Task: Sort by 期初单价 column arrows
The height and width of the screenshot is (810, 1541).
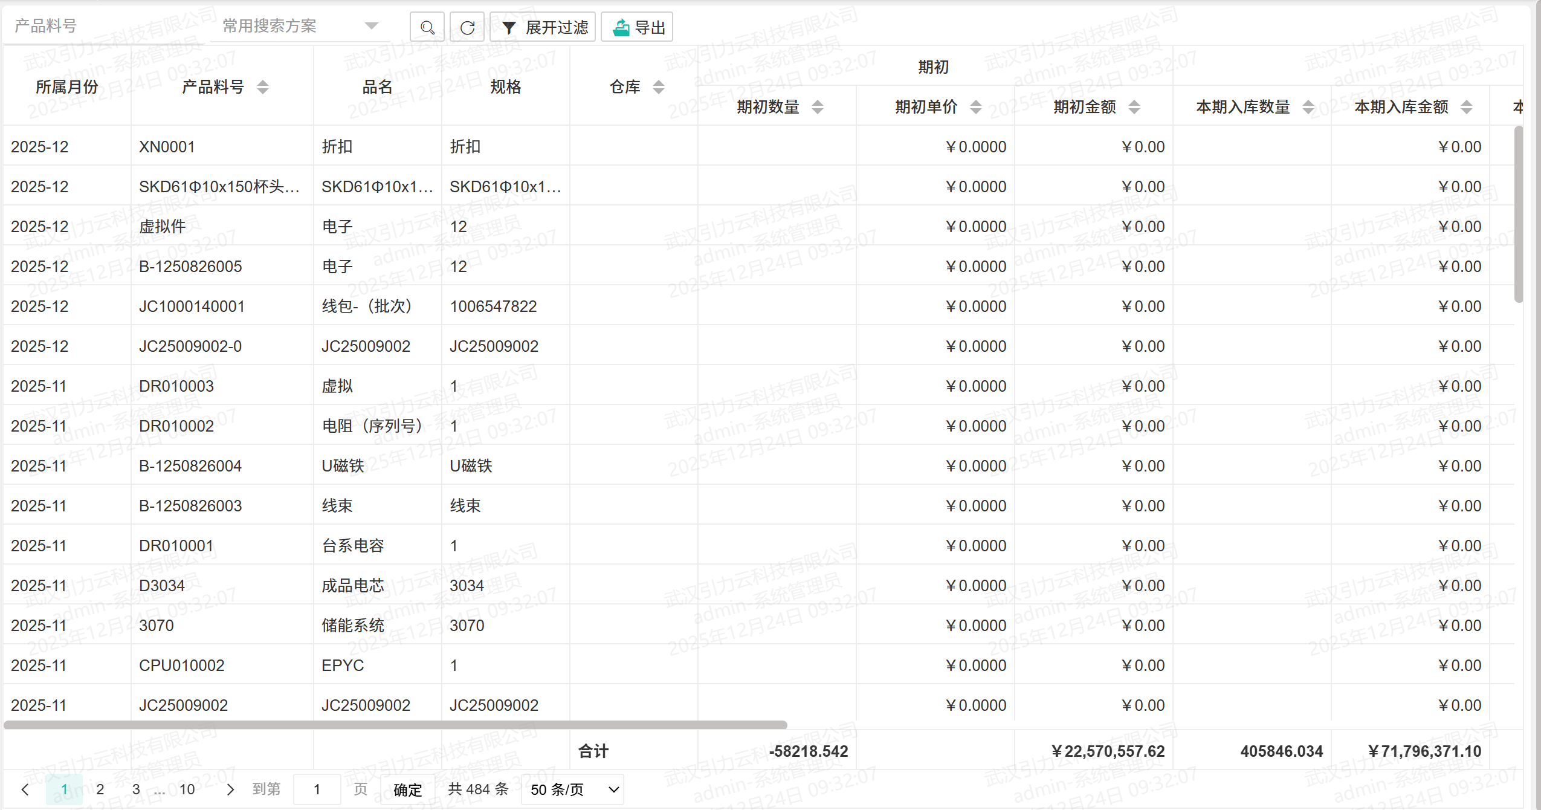Action: 975,107
